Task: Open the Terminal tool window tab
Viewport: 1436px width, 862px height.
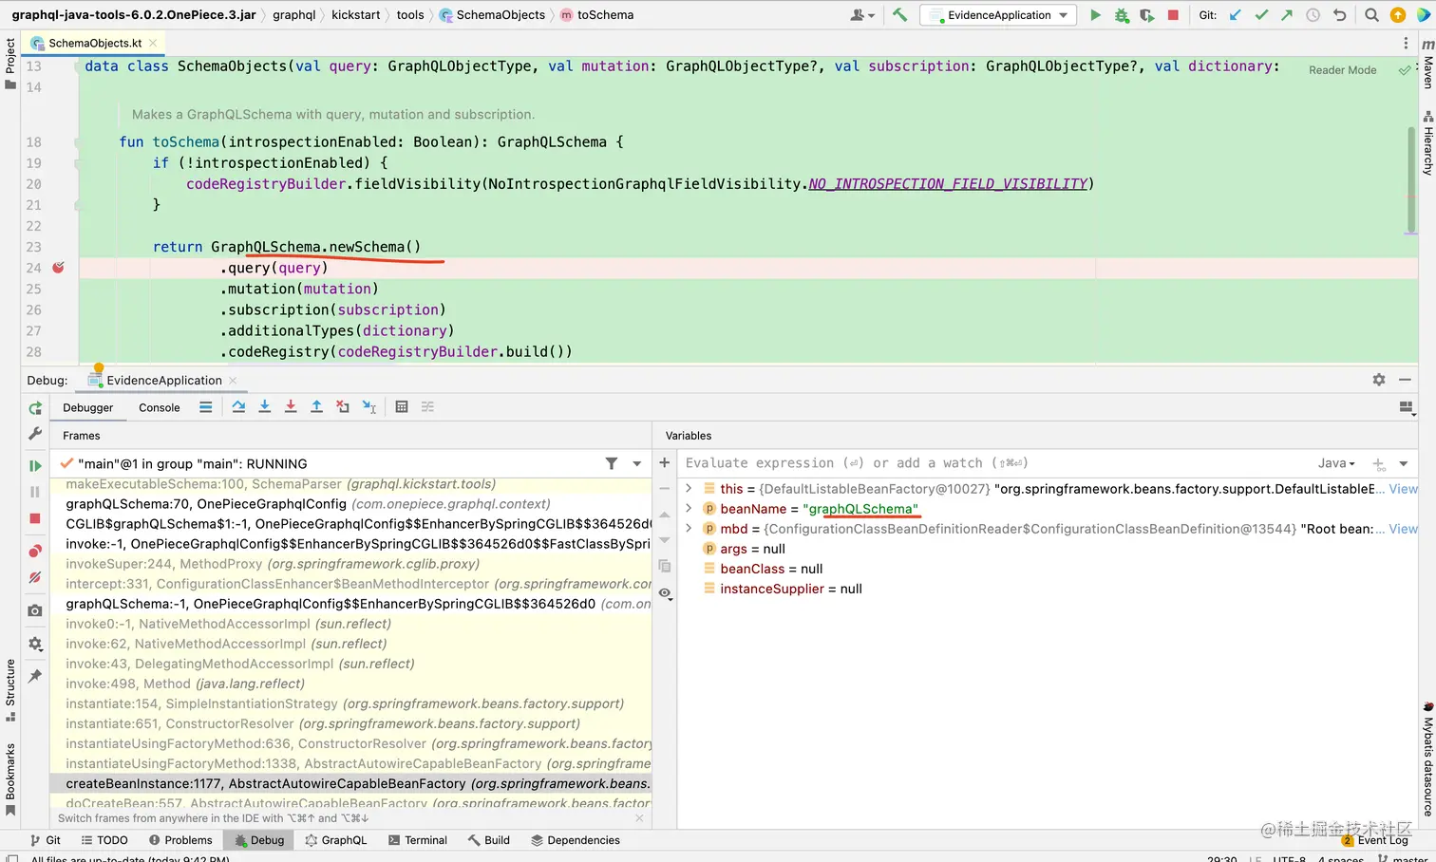Action: pos(418,840)
